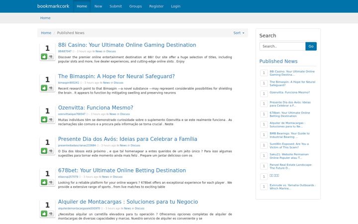Click thumbs-up on The Bimaspin post
358x224 pixels.
pyautogui.click(x=44, y=88)
